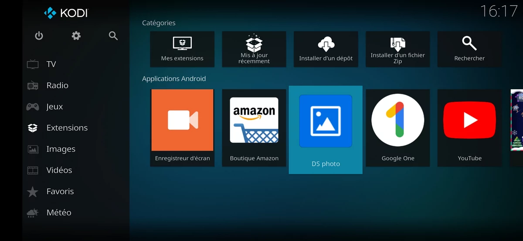Launch the DS photo app

click(x=326, y=130)
